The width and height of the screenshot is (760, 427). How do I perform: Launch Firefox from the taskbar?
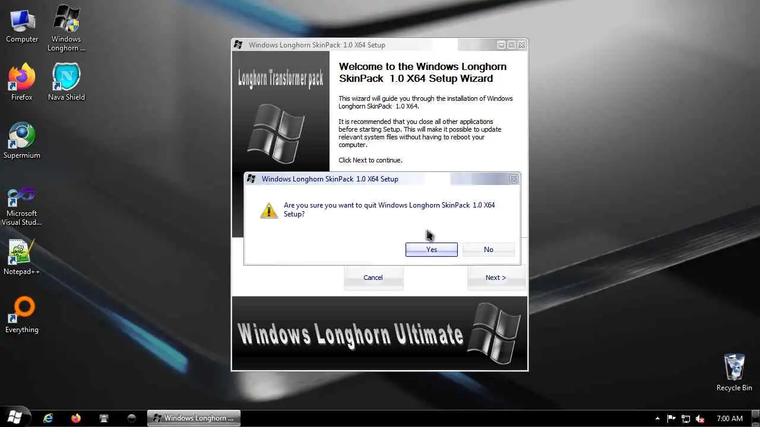[76, 418]
